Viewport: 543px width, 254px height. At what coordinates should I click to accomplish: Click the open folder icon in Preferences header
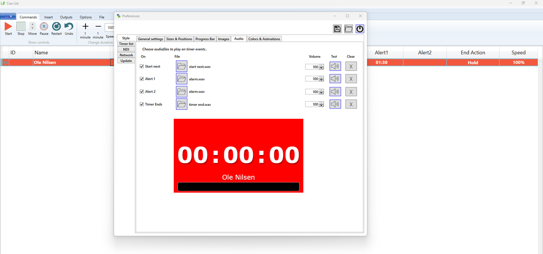pyautogui.click(x=348, y=29)
